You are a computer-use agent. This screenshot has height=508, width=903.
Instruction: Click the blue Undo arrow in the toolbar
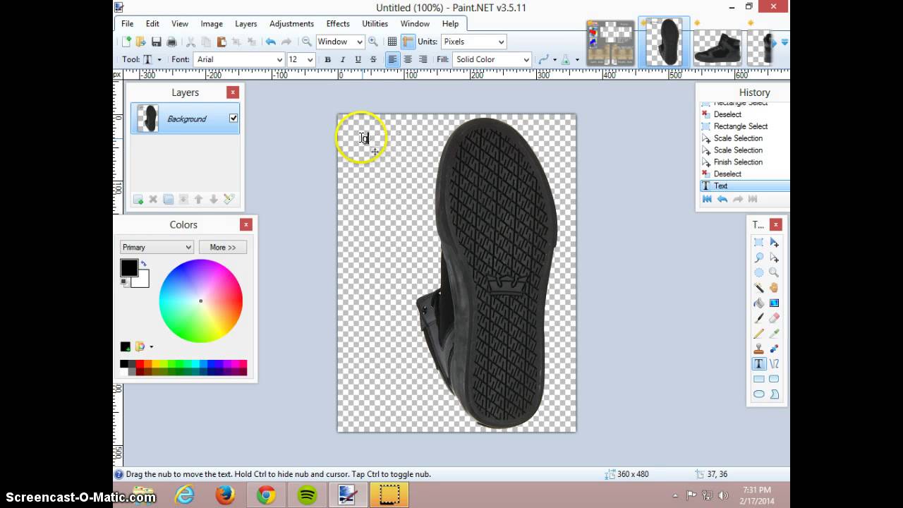pos(270,42)
